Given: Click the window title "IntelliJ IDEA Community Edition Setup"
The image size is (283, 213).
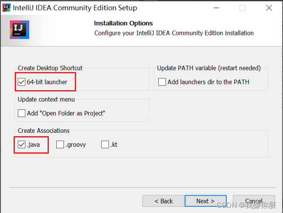Looking at the screenshot, I should tap(75, 8).
